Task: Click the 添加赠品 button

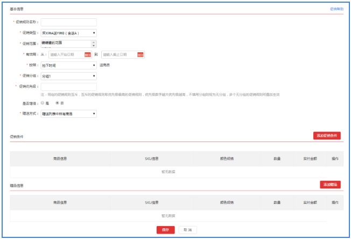Action: (330, 185)
